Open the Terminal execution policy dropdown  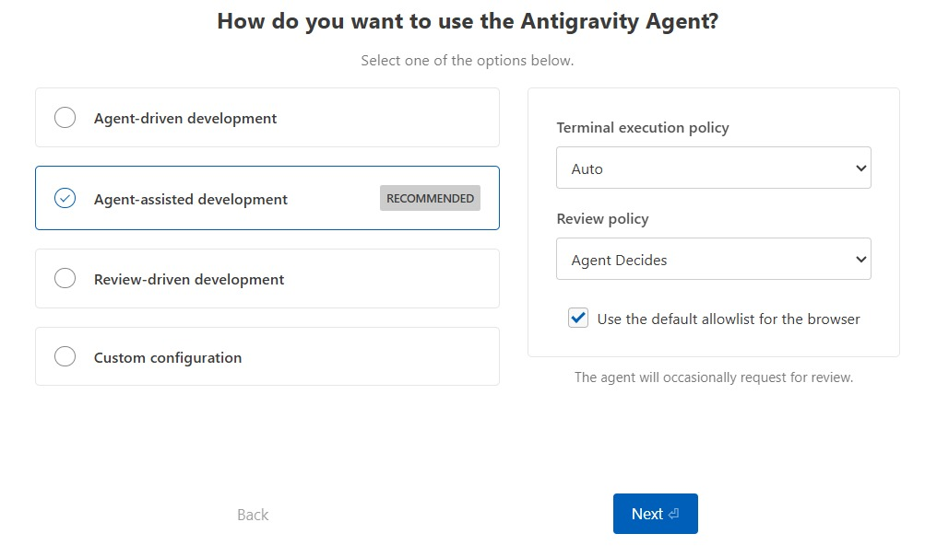(x=713, y=168)
